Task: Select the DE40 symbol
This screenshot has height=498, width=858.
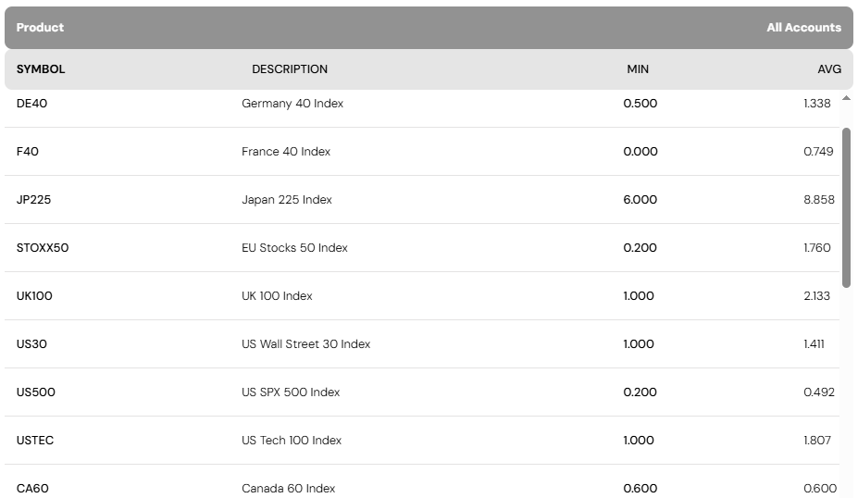Action: tap(31, 104)
